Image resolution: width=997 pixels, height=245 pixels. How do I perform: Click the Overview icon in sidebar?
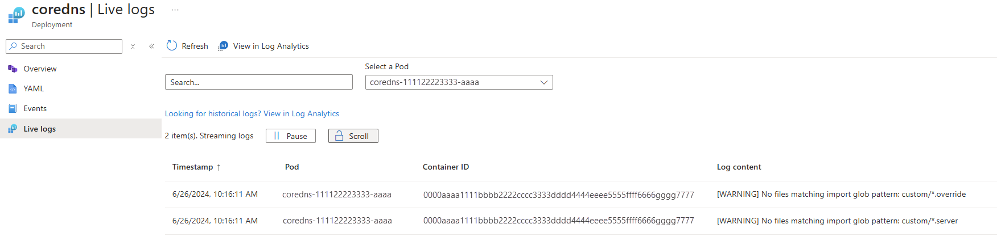(13, 69)
